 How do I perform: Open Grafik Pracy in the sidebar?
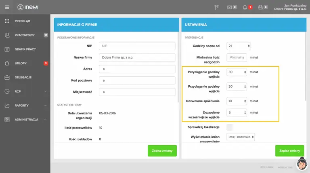(x=25, y=49)
